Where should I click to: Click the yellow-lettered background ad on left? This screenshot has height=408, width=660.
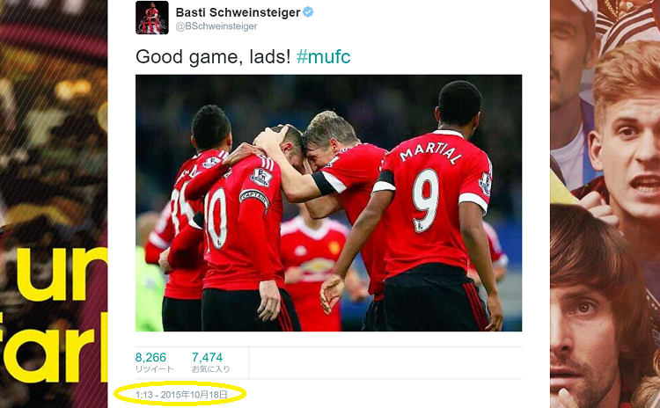[54, 204]
